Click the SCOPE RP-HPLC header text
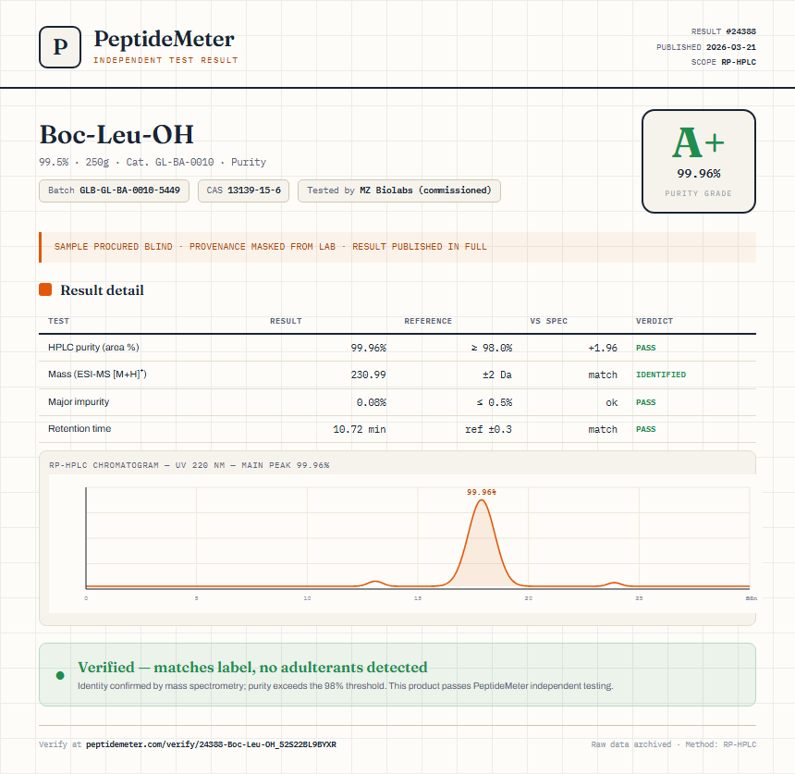 (724, 62)
